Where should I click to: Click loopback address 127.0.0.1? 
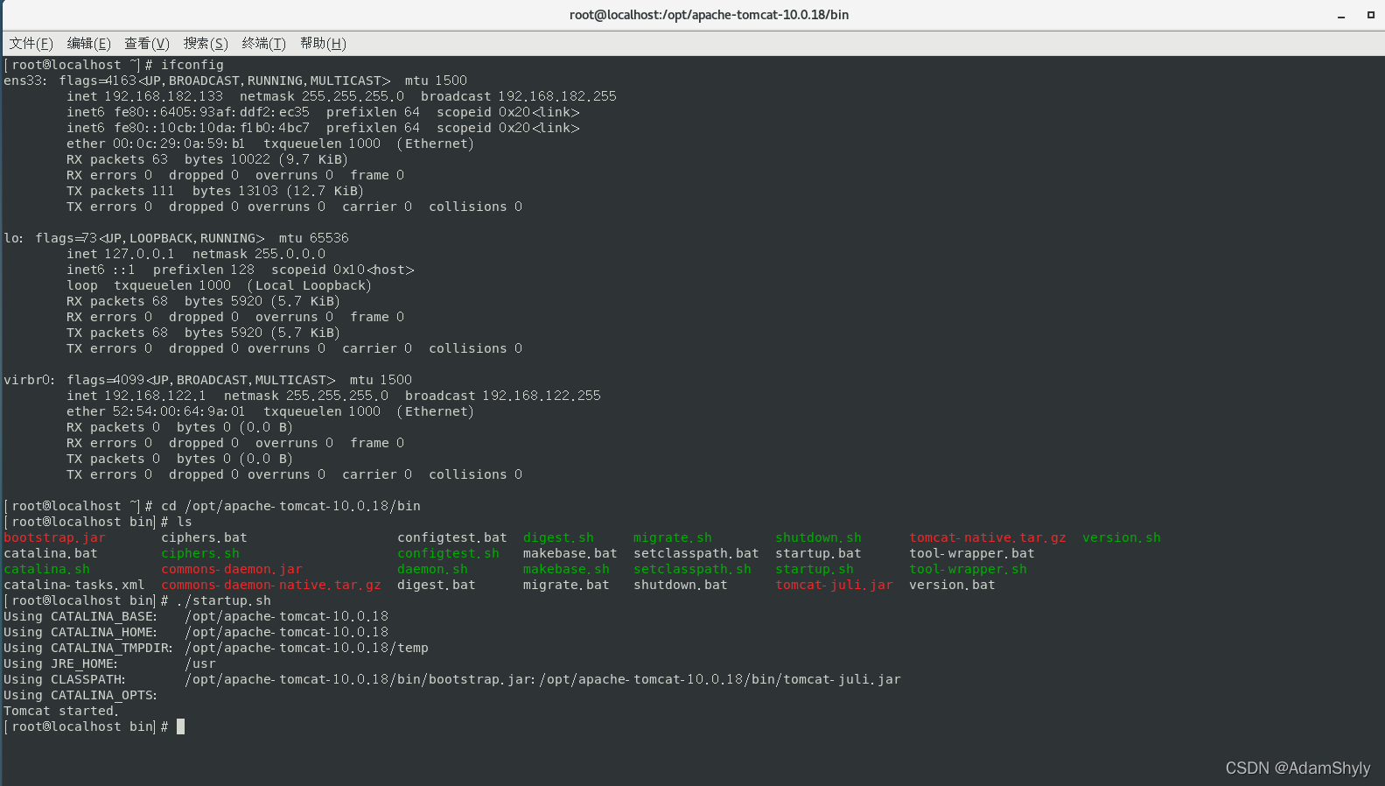139,254
